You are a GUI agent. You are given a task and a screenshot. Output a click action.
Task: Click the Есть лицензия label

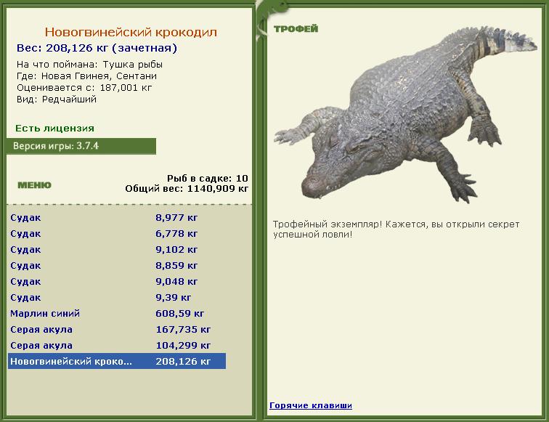(x=54, y=128)
